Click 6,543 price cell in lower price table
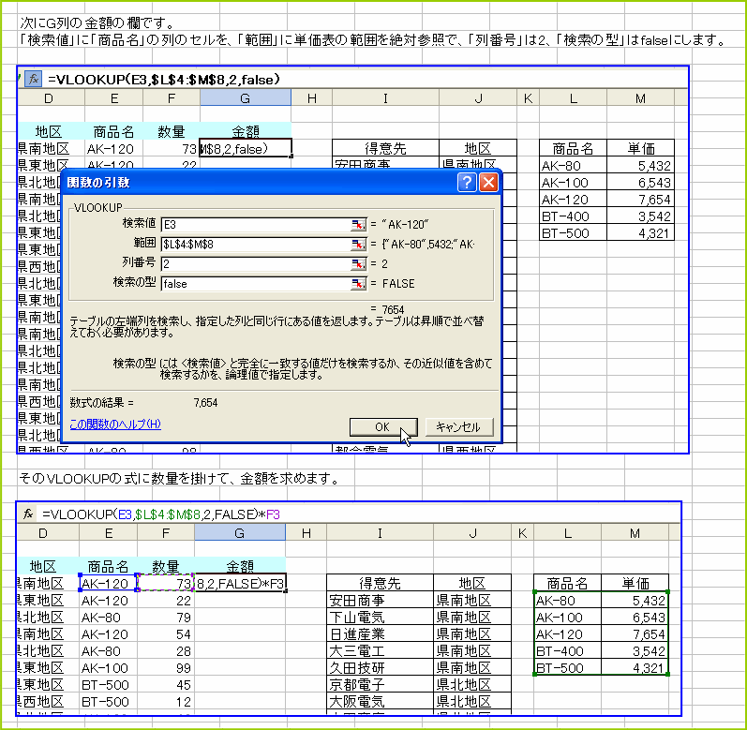This screenshot has height=730, width=747. (635, 618)
